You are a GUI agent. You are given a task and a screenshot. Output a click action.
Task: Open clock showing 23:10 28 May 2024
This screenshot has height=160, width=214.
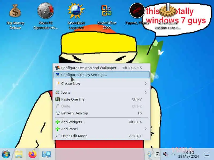pyautogui.click(x=189, y=154)
